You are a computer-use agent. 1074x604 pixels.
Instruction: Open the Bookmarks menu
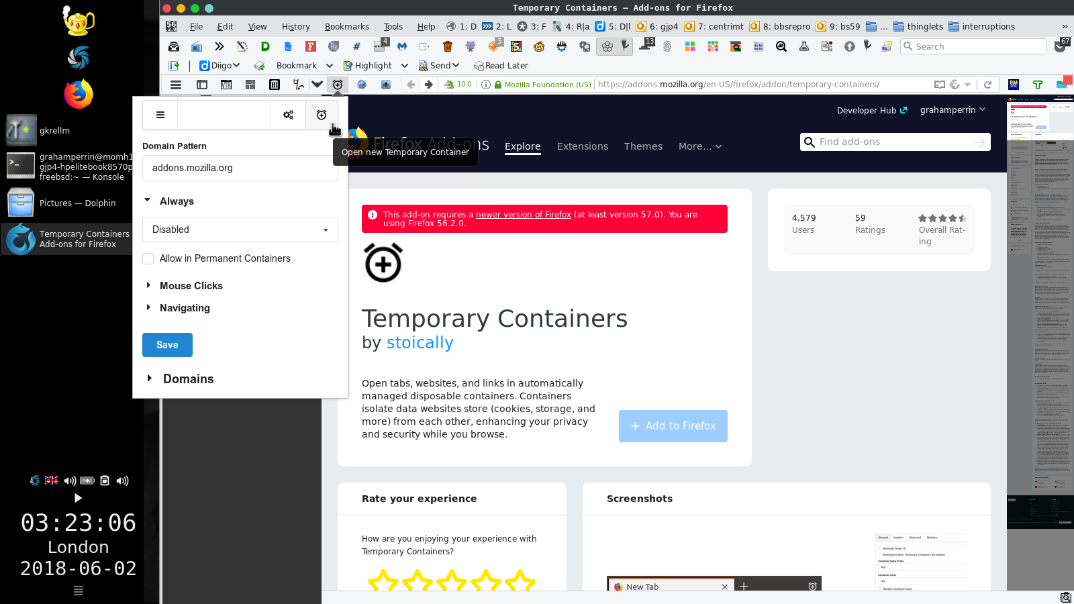pyautogui.click(x=346, y=27)
